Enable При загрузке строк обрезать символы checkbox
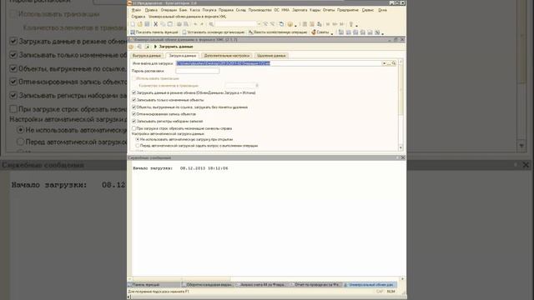 (x=133, y=128)
